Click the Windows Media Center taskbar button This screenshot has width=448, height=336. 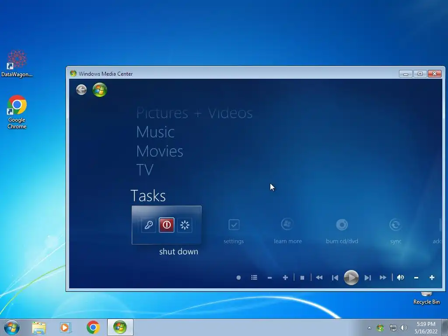coord(120,327)
